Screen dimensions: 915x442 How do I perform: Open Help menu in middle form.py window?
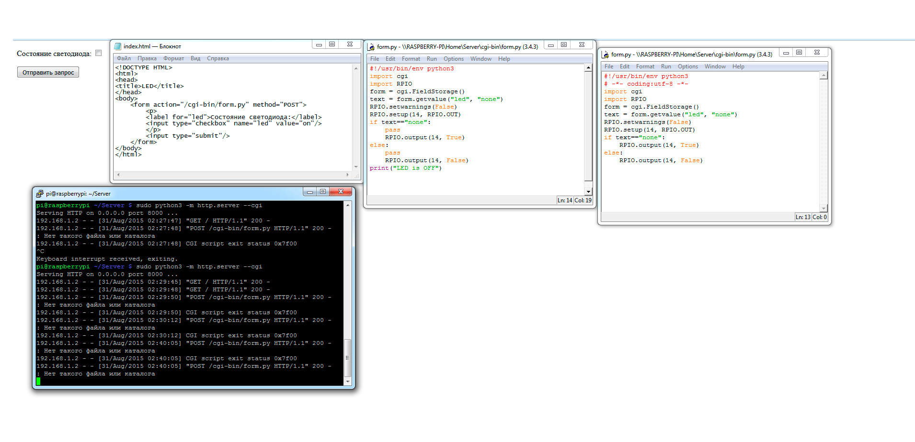504,59
